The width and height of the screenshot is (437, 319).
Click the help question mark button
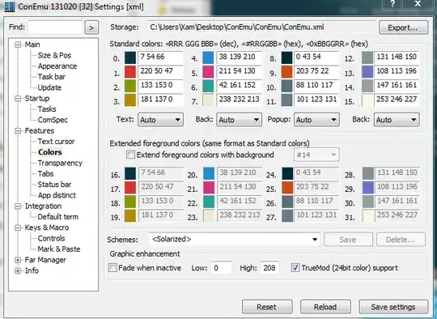click(x=392, y=4)
